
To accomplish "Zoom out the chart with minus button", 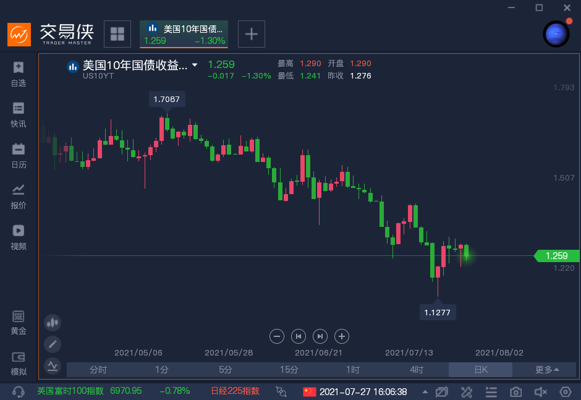I will (x=277, y=336).
